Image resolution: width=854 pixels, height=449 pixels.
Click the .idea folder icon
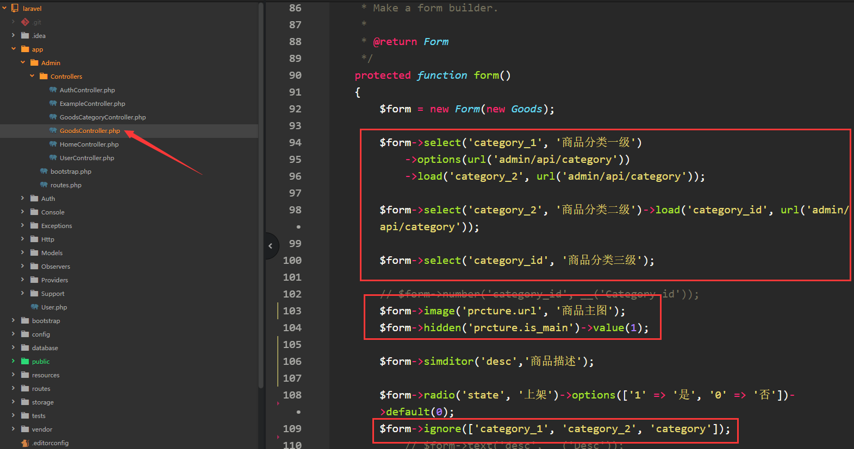(x=25, y=36)
